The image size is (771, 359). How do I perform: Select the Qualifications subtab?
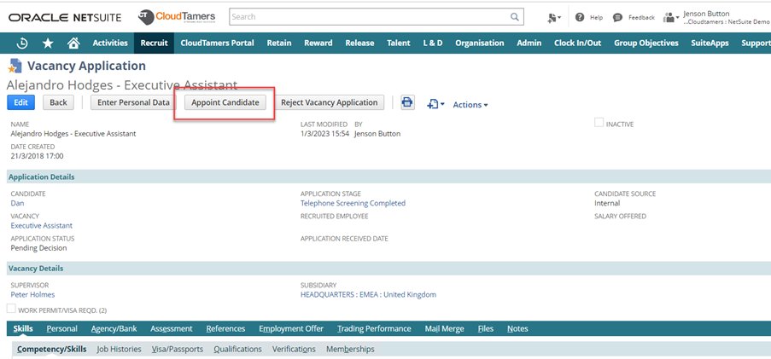[x=237, y=349]
